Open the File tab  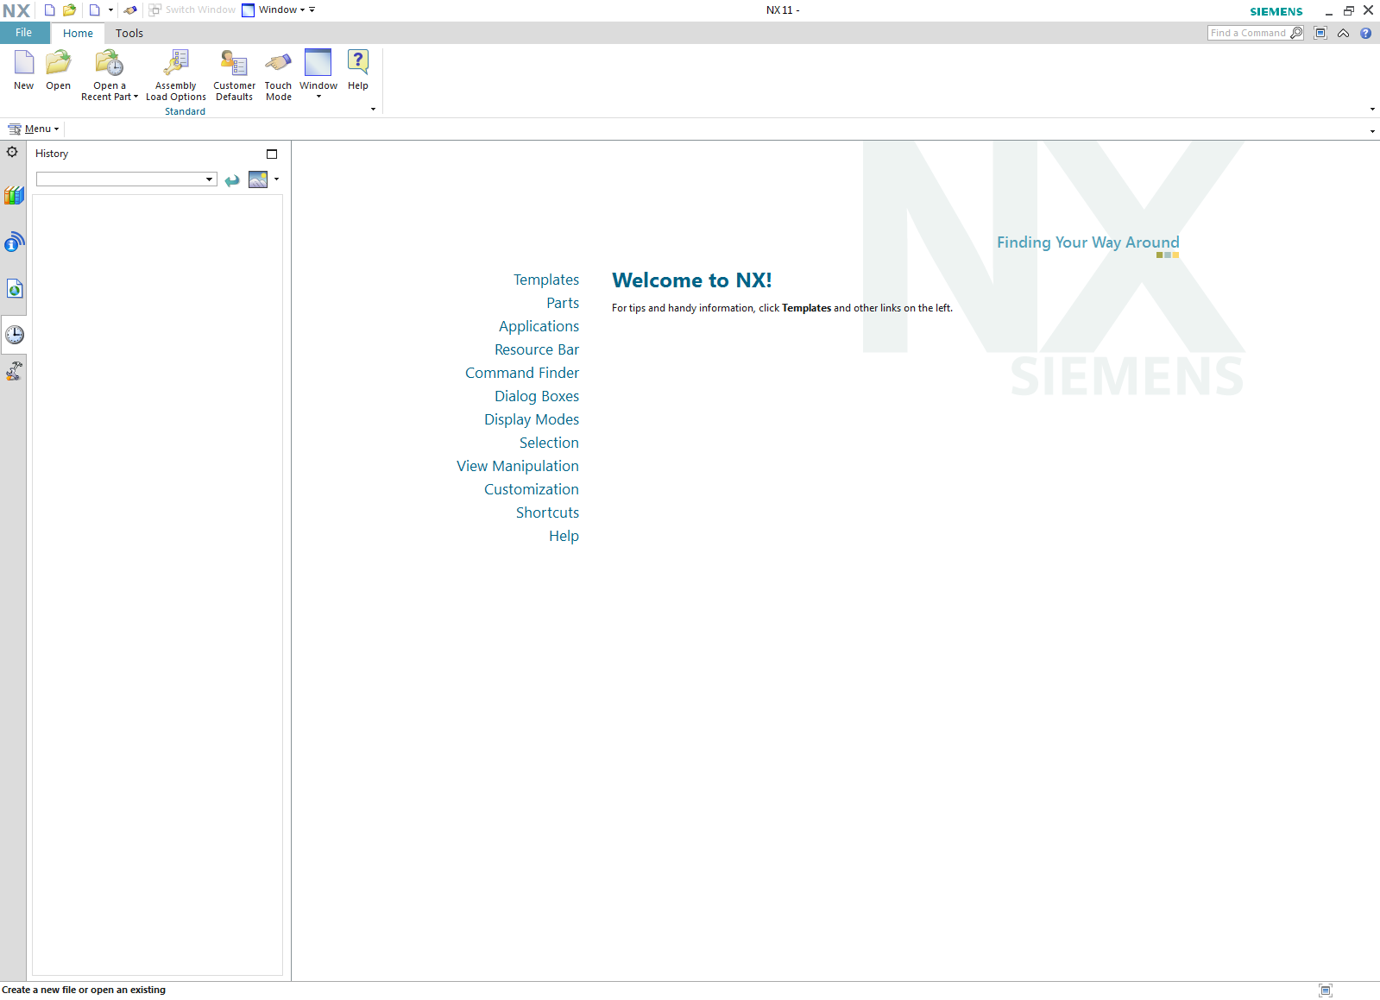(24, 33)
